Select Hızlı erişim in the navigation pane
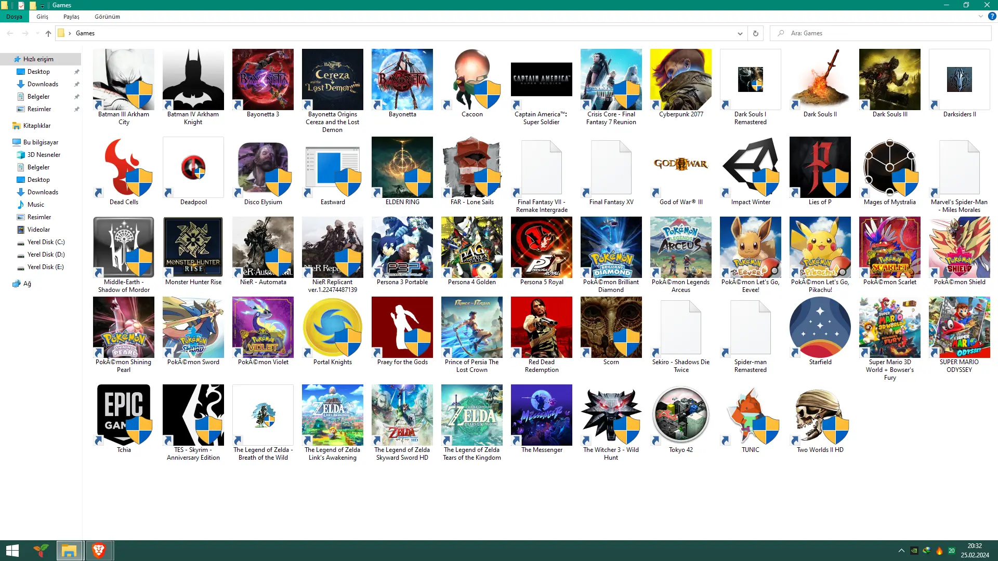Viewport: 998px width, 561px height. click(x=41, y=59)
